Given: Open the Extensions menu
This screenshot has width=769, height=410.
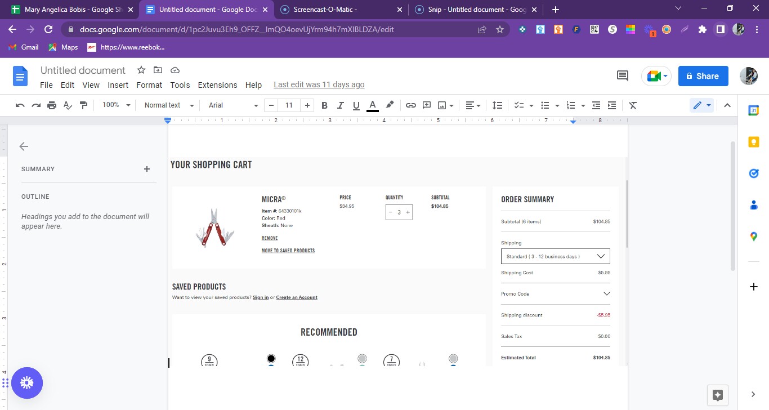Looking at the screenshot, I should tap(217, 85).
